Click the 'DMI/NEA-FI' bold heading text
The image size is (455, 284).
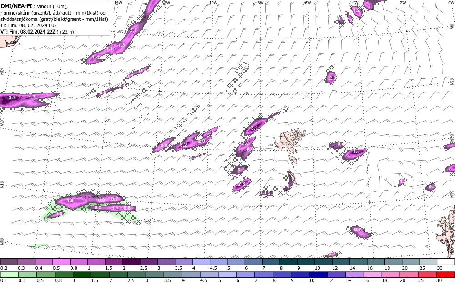pyautogui.click(x=16, y=6)
